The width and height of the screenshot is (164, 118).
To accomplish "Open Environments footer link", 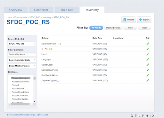I will 13,115.
